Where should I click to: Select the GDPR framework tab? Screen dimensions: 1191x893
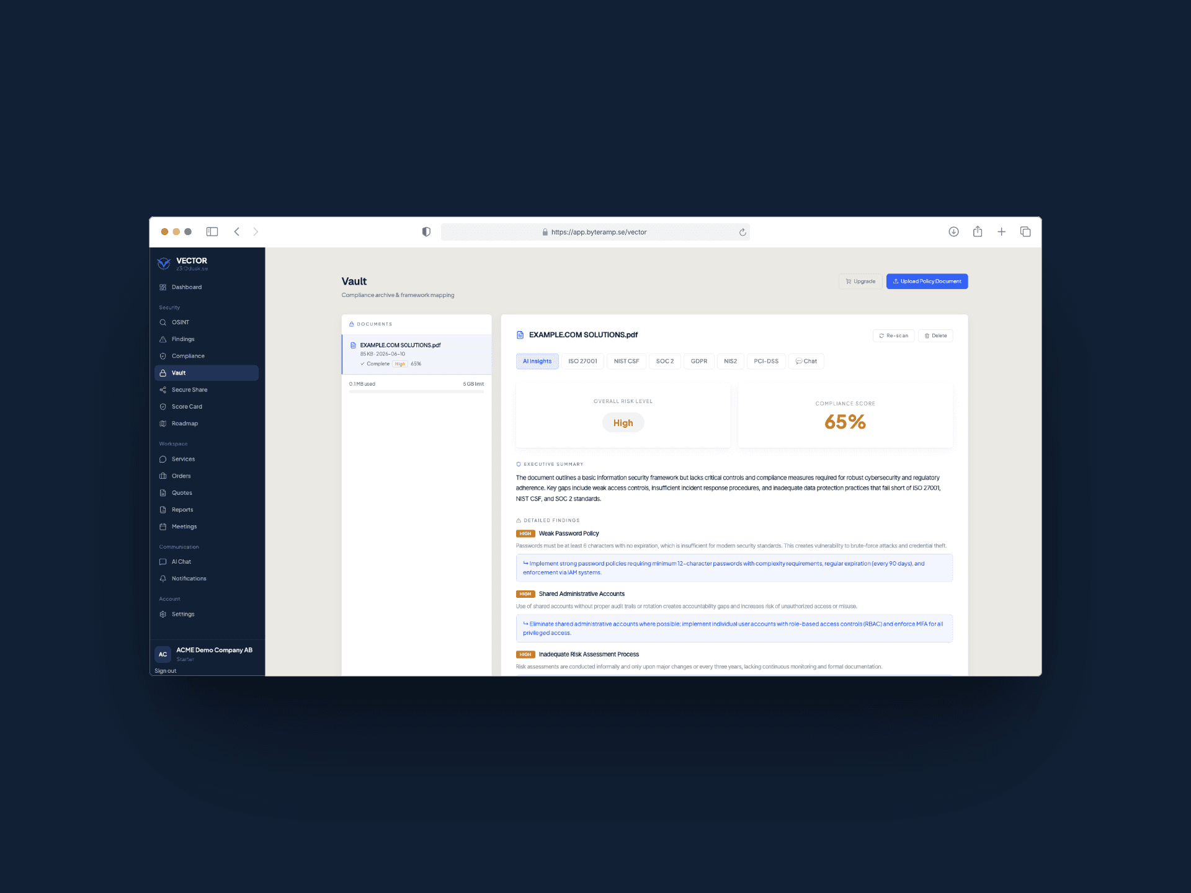(x=698, y=361)
